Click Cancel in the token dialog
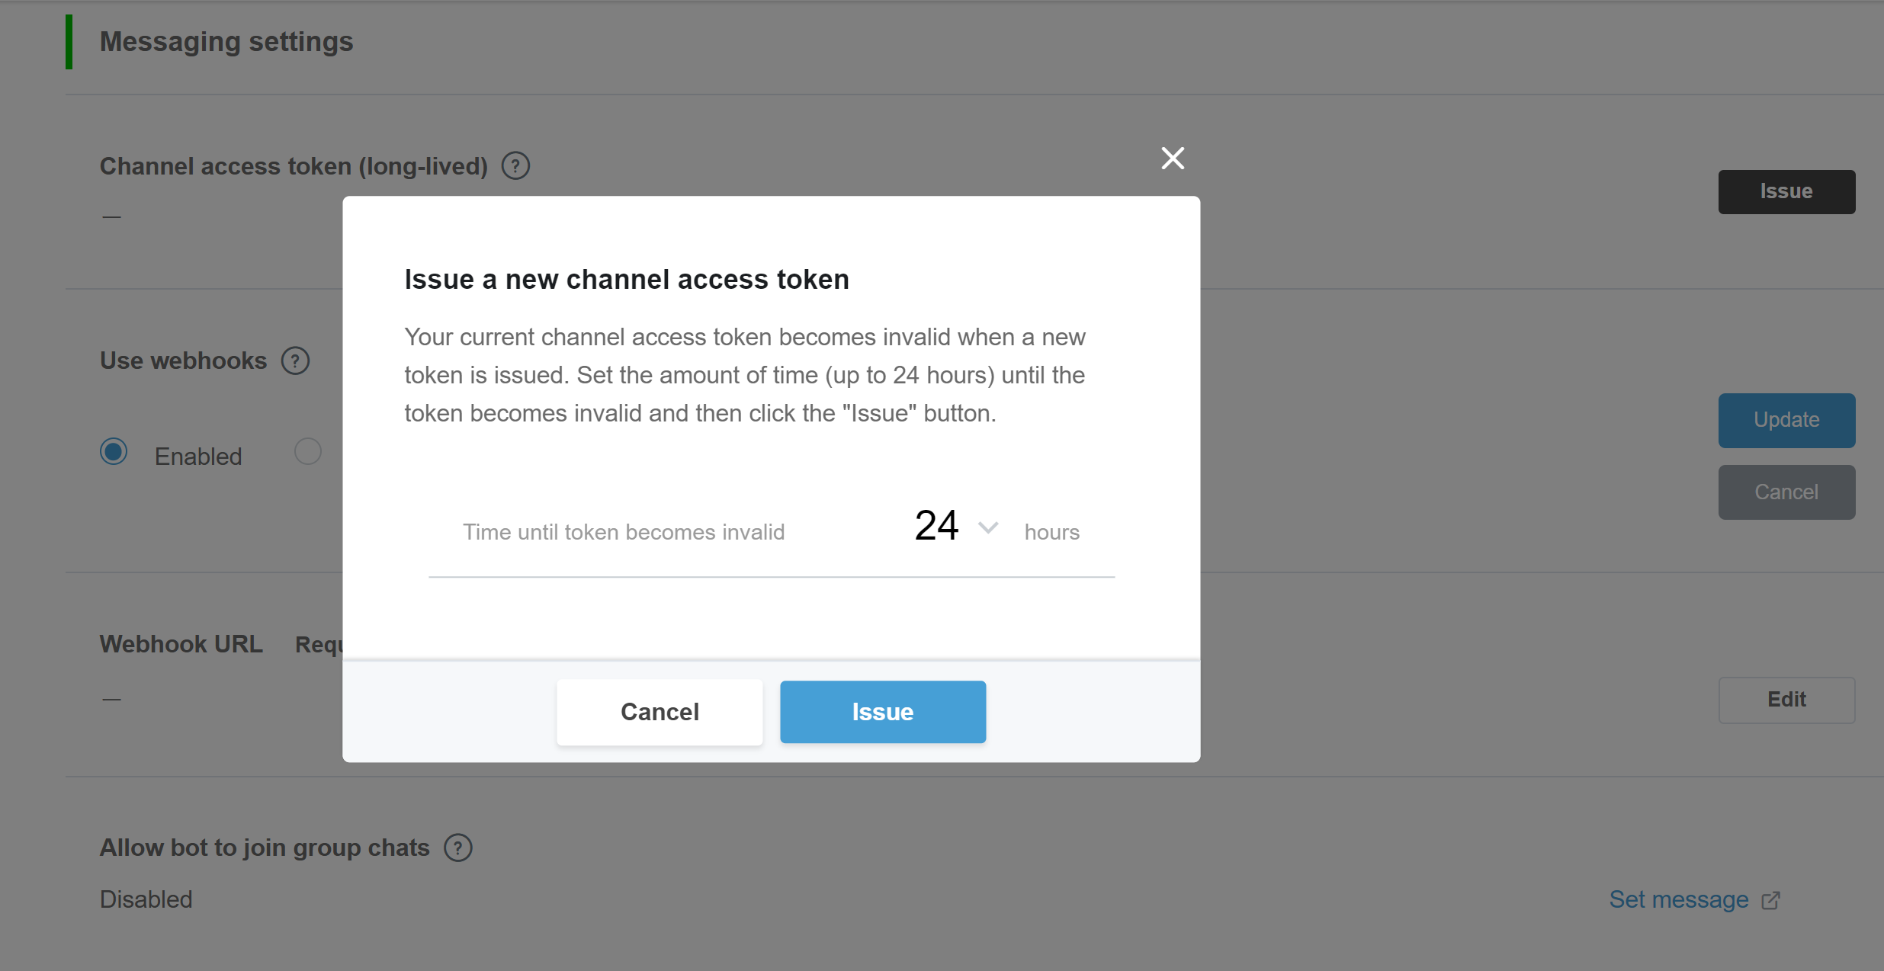This screenshot has height=971, width=1884. pyautogui.click(x=660, y=712)
